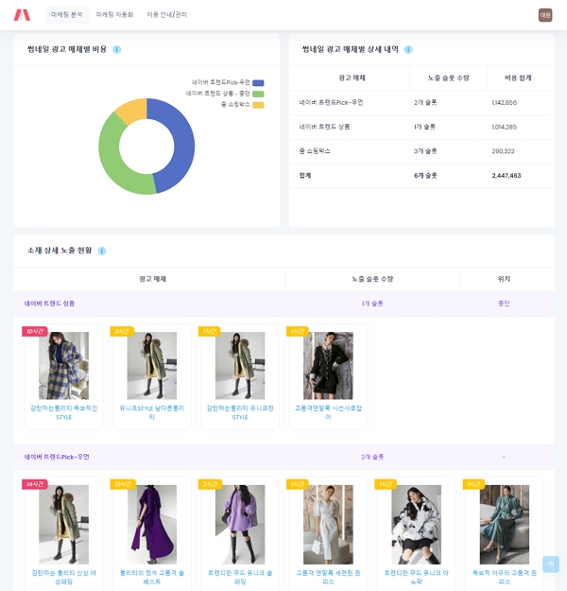Image resolution: width=567 pixels, height=591 pixels.
Task: Click info icon beside 썸네일 광고 매체별 비용
Action: click(x=117, y=49)
